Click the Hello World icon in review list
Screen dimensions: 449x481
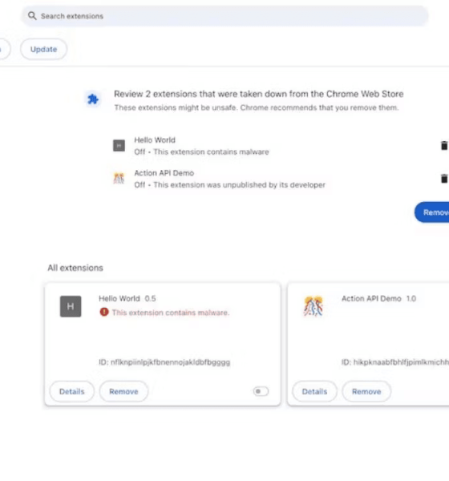(119, 145)
